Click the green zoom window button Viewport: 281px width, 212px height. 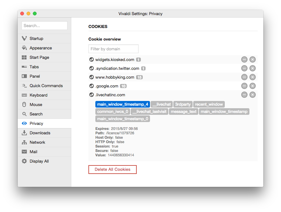pyautogui.click(x=35, y=14)
